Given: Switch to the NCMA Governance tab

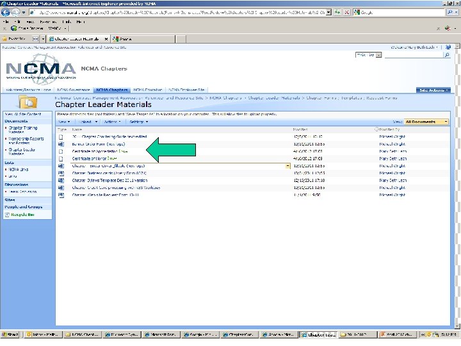Looking at the screenshot, I should [73, 90].
